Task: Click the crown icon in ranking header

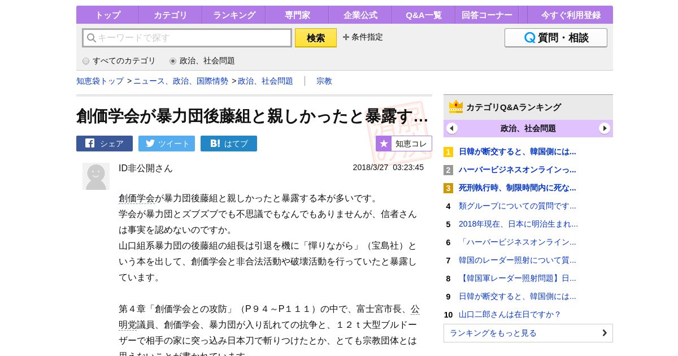Action: [x=456, y=107]
